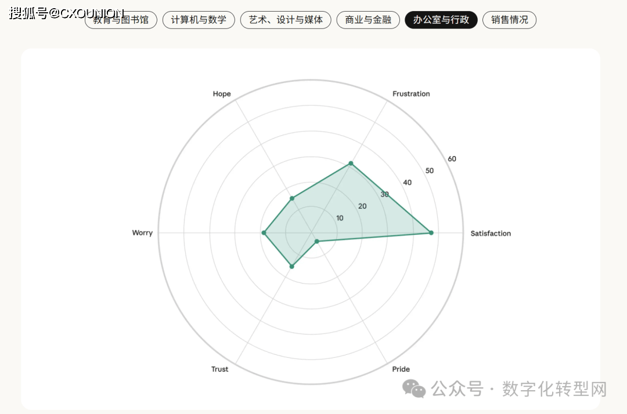This screenshot has width=627, height=414.
Task: Click the Worry axis label
Action: pos(142,233)
